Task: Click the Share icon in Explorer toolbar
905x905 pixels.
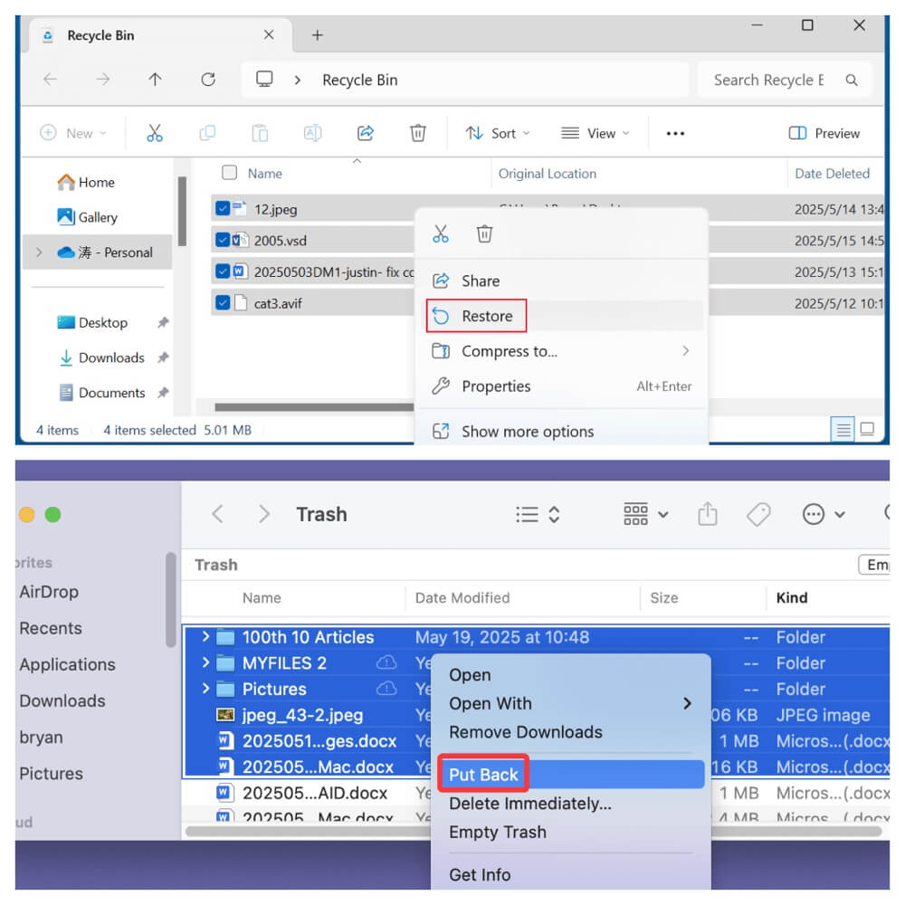Action: click(365, 133)
